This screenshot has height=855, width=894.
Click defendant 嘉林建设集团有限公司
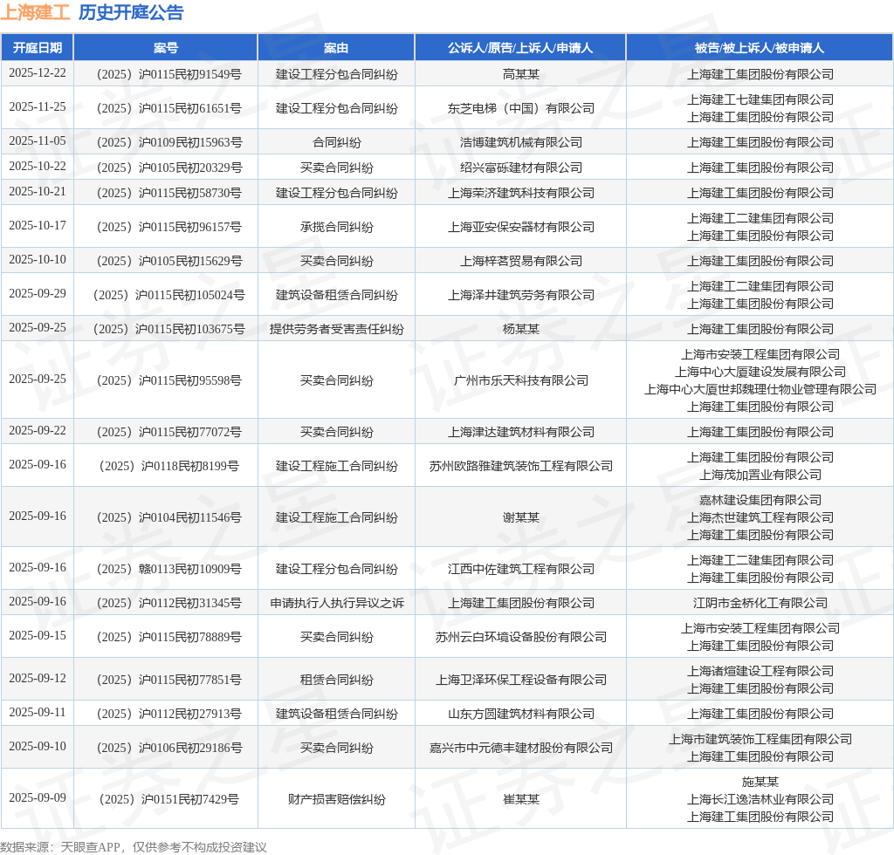point(760,500)
